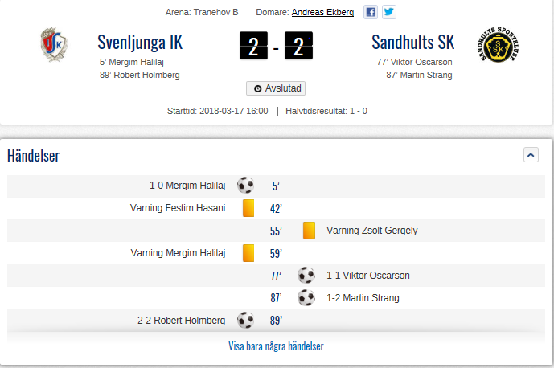Collapse the Händelser panel
The width and height of the screenshot is (554, 368).
[531, 155]
